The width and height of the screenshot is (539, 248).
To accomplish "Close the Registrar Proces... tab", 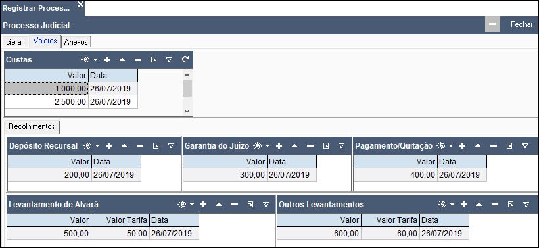I will 80,4.
